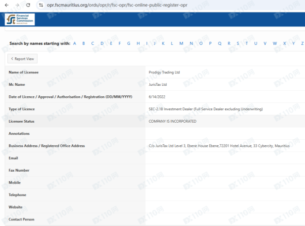Select letter F in alphabet filter
Viewport: 305px width, 226px height.
(x=119, y=43)
